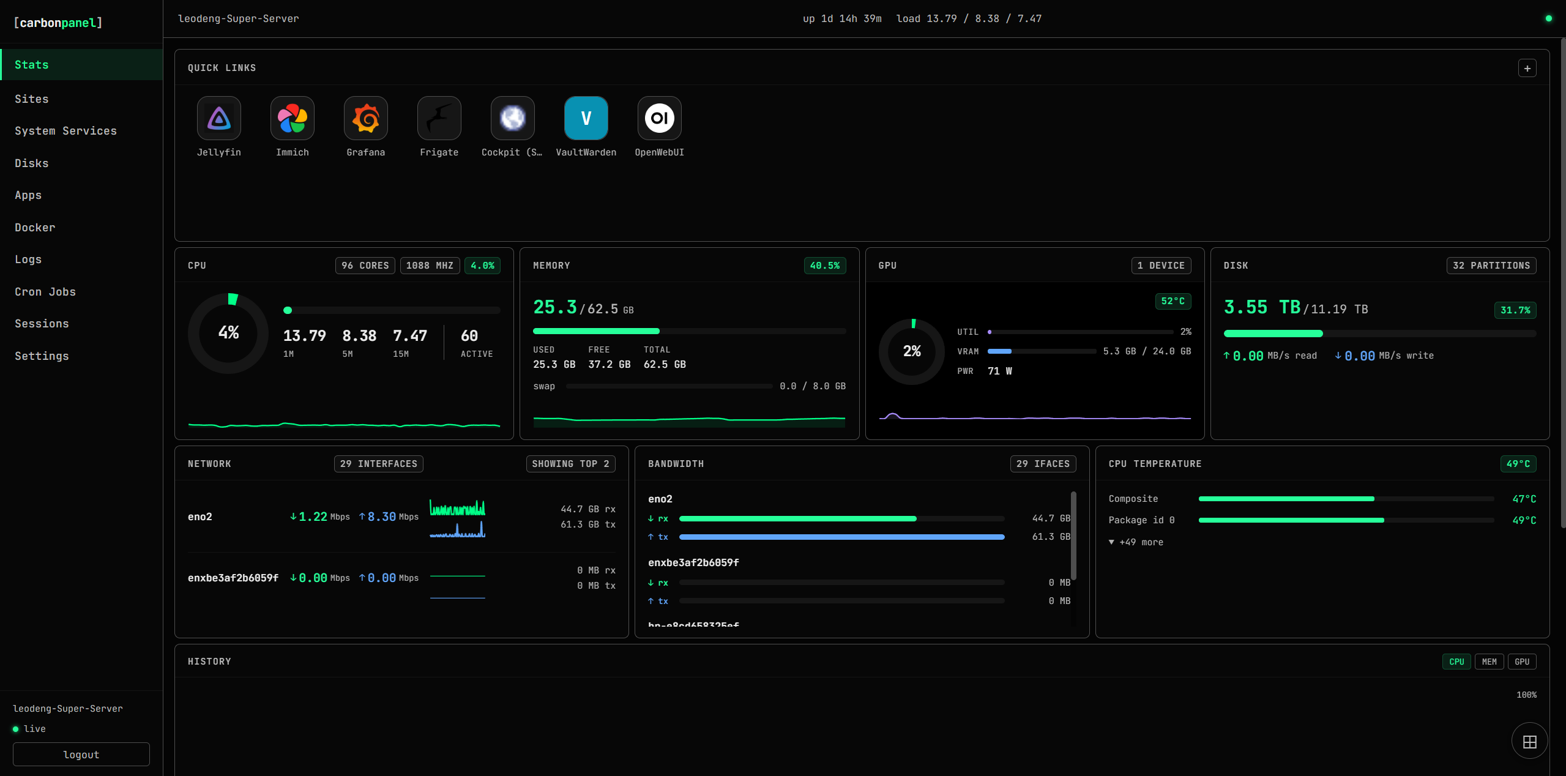Go to Sessions
This screenshot has height=776, width=1566.
click(x=81, y=324)
